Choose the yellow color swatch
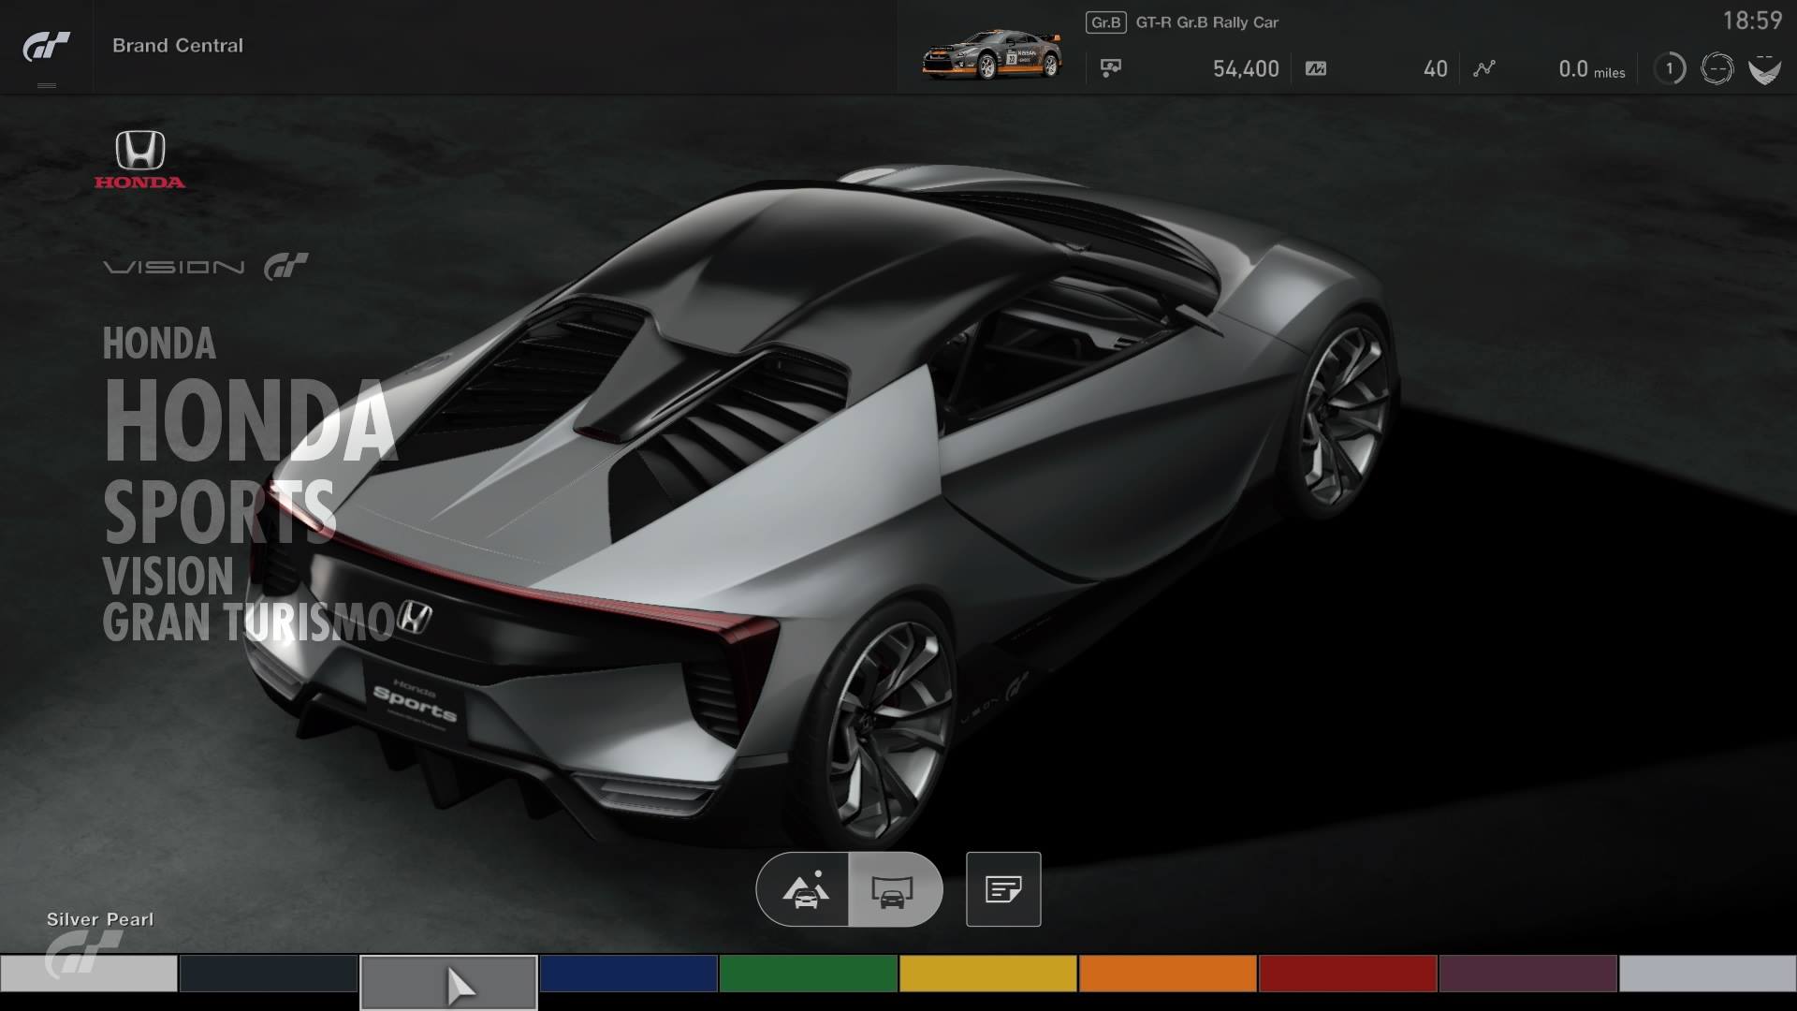The width and height of the screenshot is (1797, 1011). point(988,974)
